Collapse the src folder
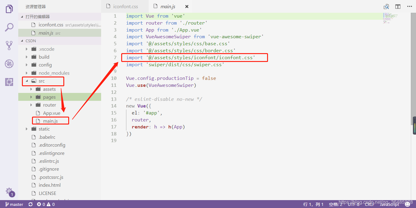This screenshot has height=208, width=416. [60, 81]
